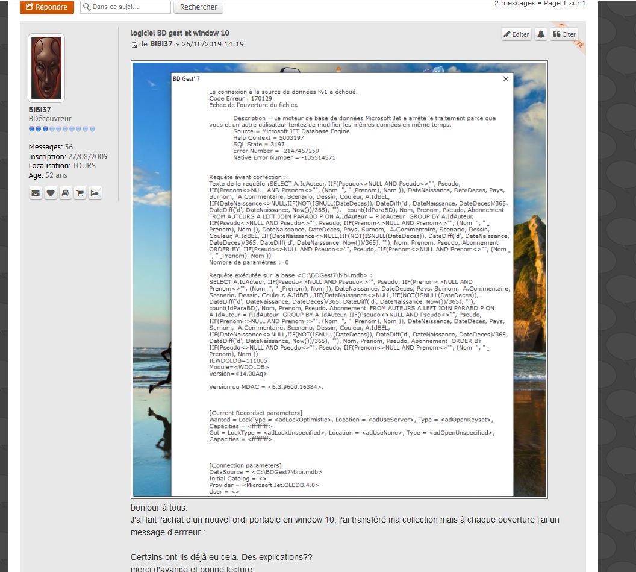636x572 pixels.
Task: Click the small post icon before 'de BIBI37'
Action: tap(134, 45)
